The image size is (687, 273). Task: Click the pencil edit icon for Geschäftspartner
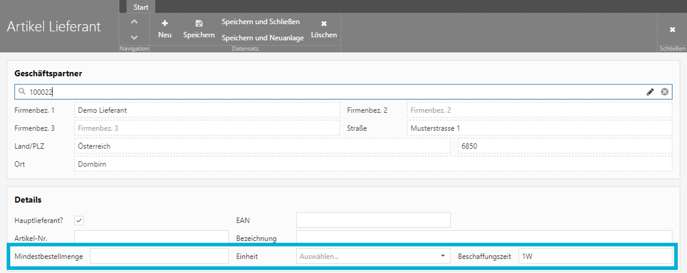[650, 92]
